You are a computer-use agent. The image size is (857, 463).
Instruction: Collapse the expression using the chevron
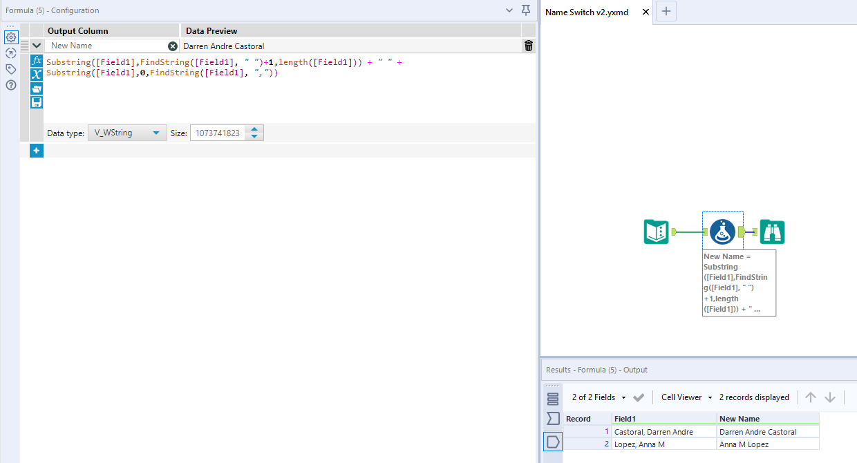coord(37,45)
